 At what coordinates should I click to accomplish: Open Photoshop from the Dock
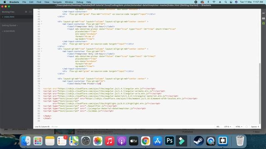point(170,141)
